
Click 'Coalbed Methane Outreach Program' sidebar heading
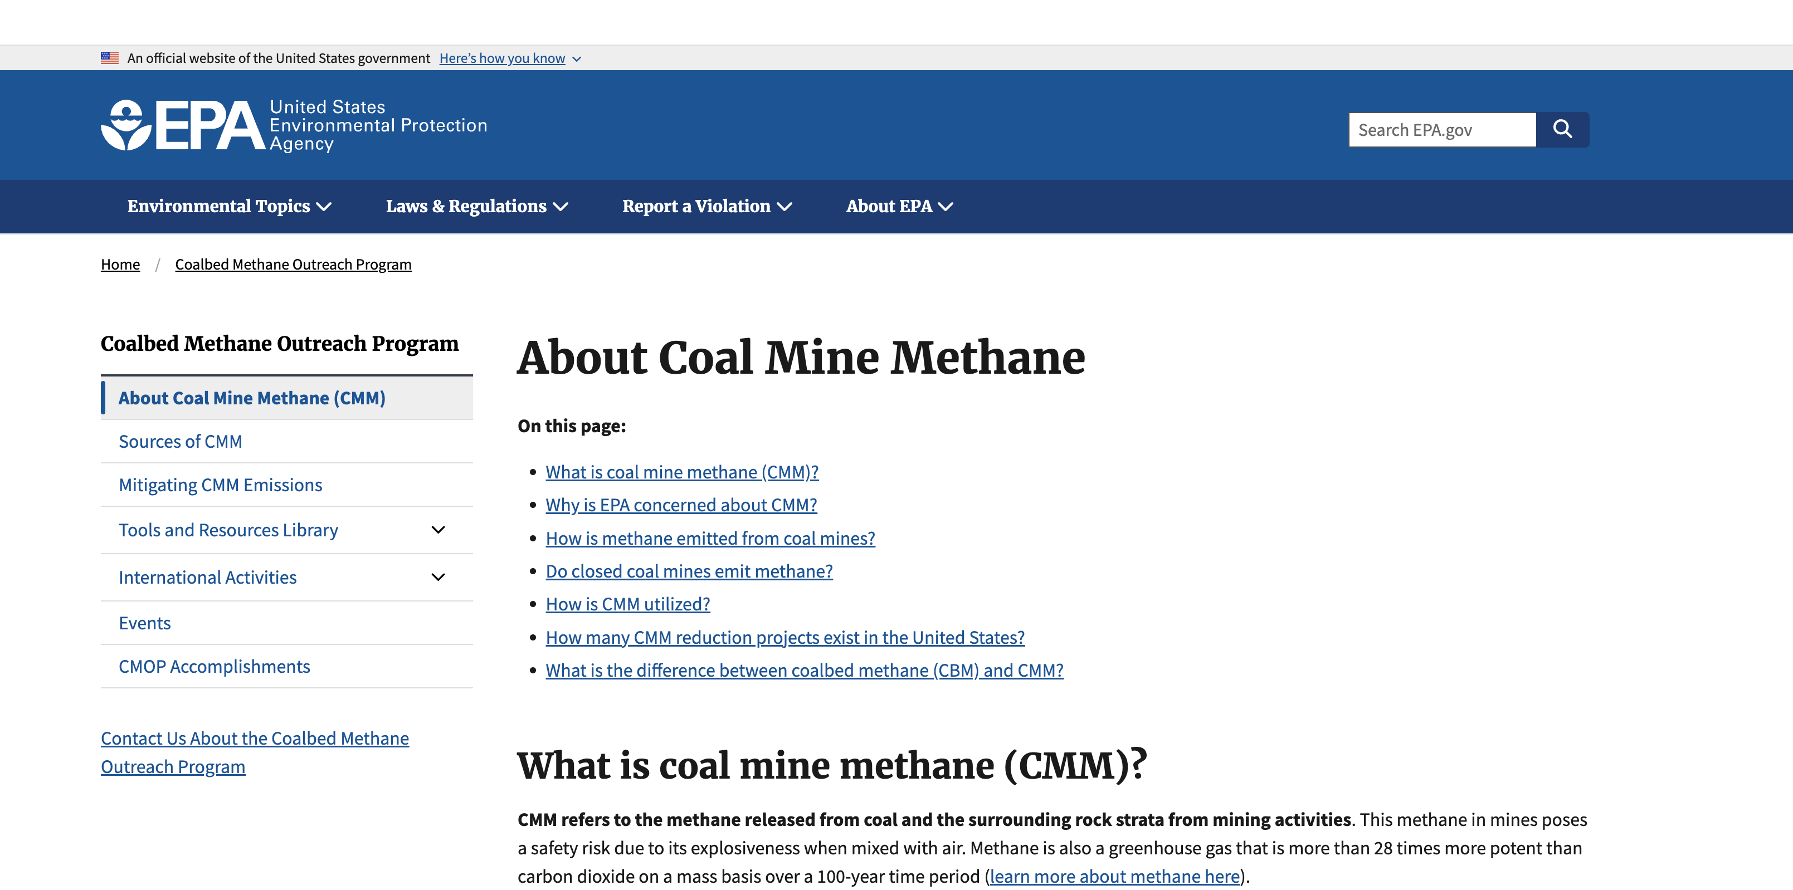click(x=280, y=344)
